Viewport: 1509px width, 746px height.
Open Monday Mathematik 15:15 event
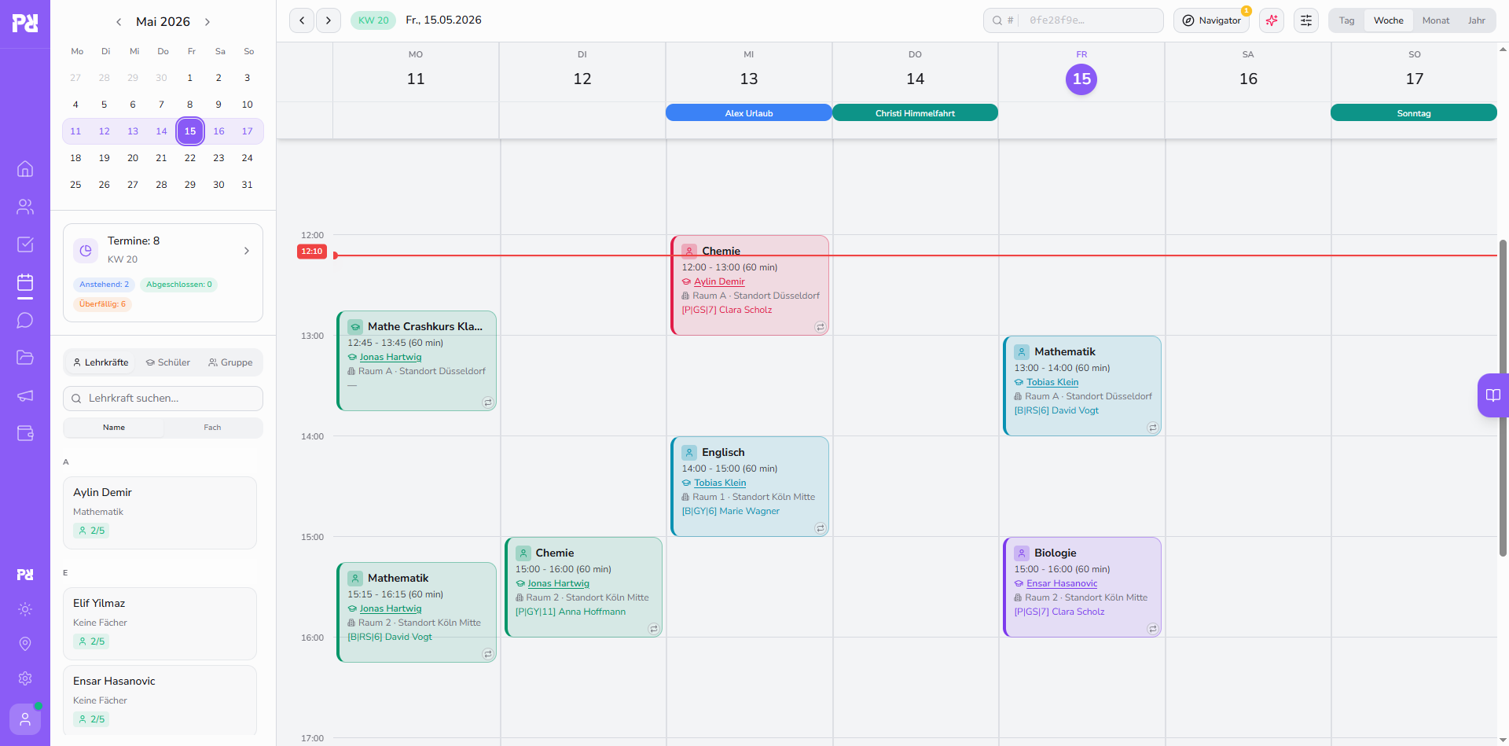(417, 612)
